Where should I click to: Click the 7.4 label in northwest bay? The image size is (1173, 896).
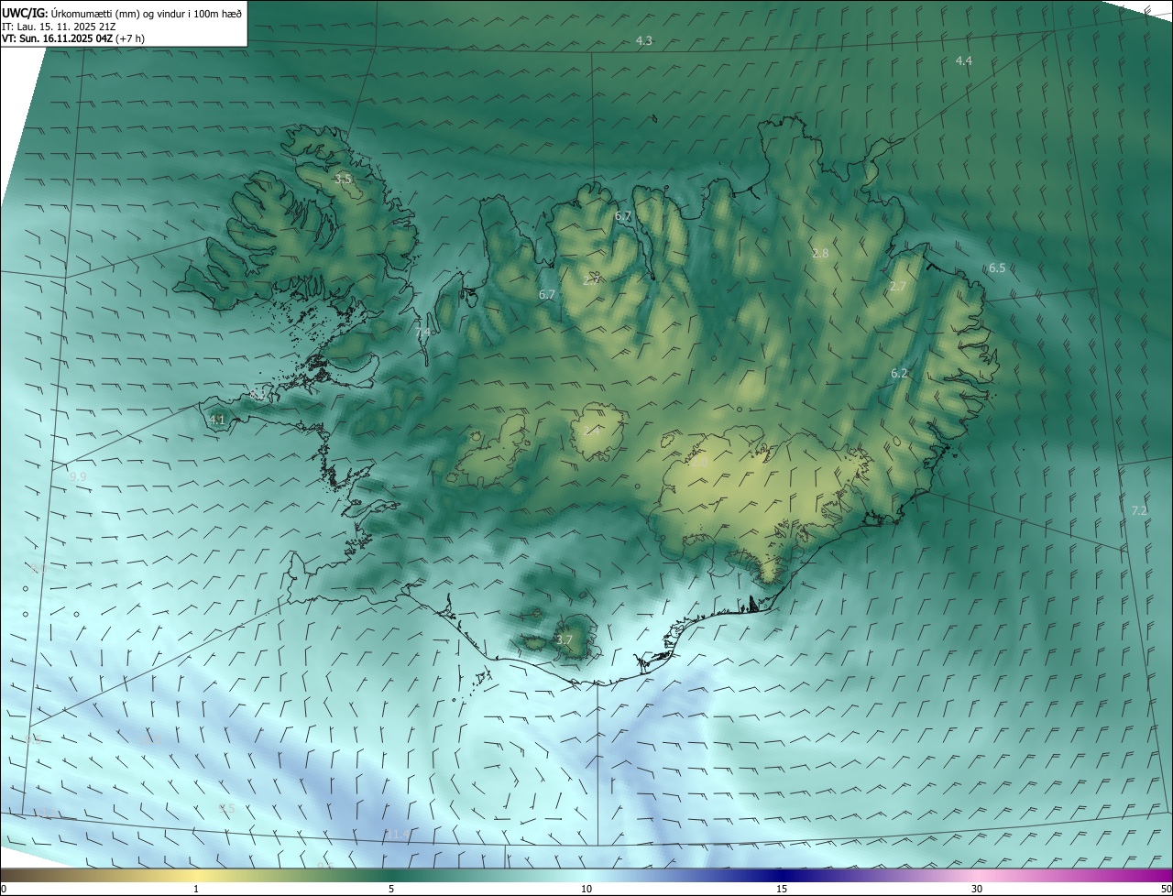tap(422, 332)
